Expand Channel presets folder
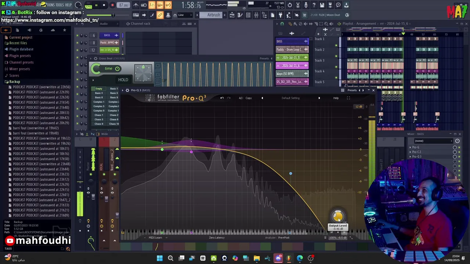470x264 pixels. (x=21, y=62)
